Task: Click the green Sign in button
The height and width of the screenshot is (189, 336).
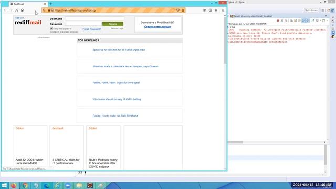Action: point(113,24)
